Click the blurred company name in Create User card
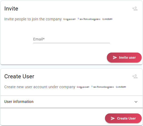143x126 pixels. click(101, 87)
